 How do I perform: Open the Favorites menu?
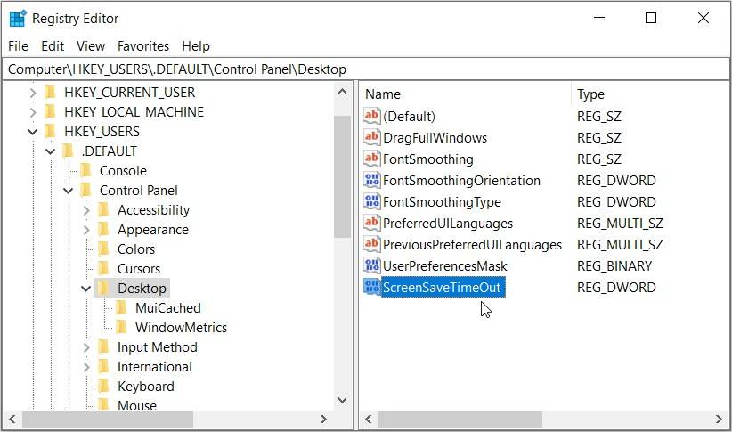142,46
